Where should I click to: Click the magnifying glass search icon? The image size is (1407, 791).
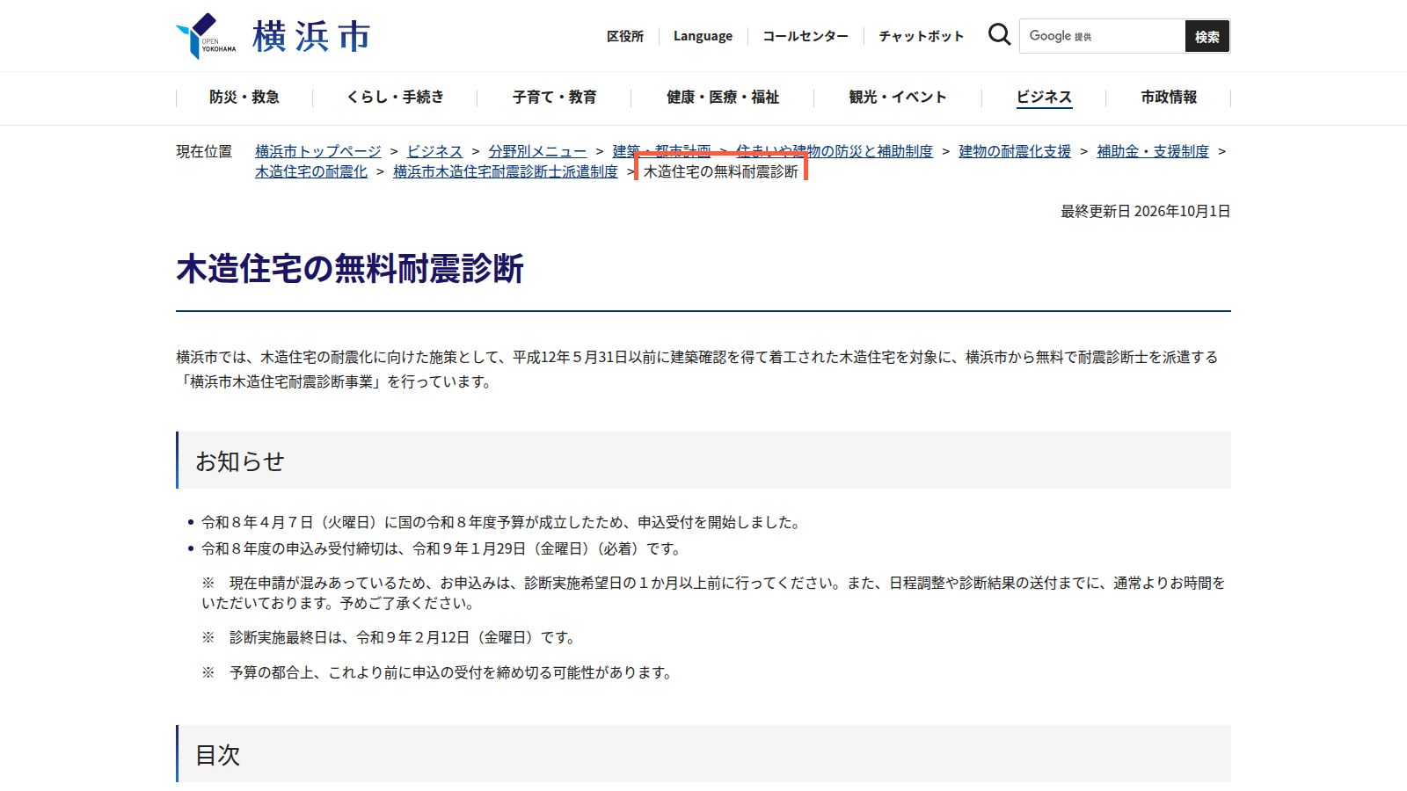(x=999, y=35)
